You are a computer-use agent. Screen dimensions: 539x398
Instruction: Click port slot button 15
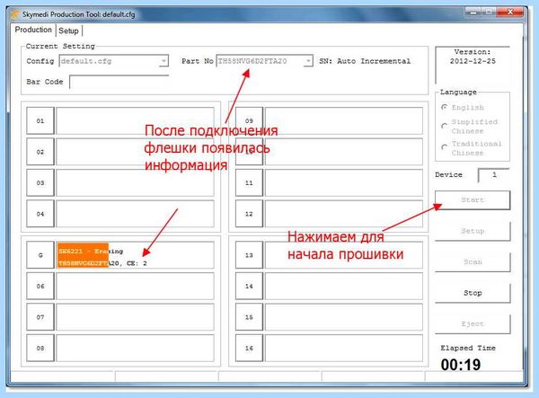(249, 317)
